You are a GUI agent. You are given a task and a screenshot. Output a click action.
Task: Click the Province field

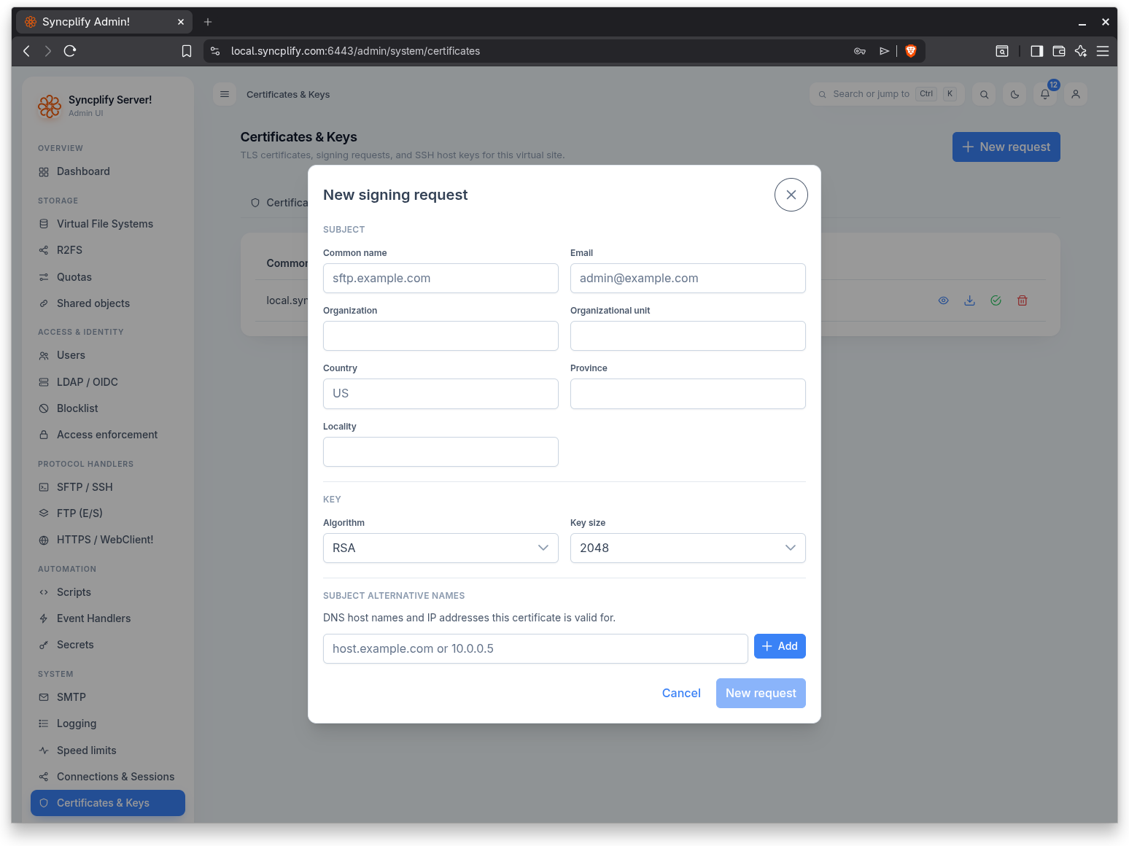pyautogui.click(x=688, y=394)
